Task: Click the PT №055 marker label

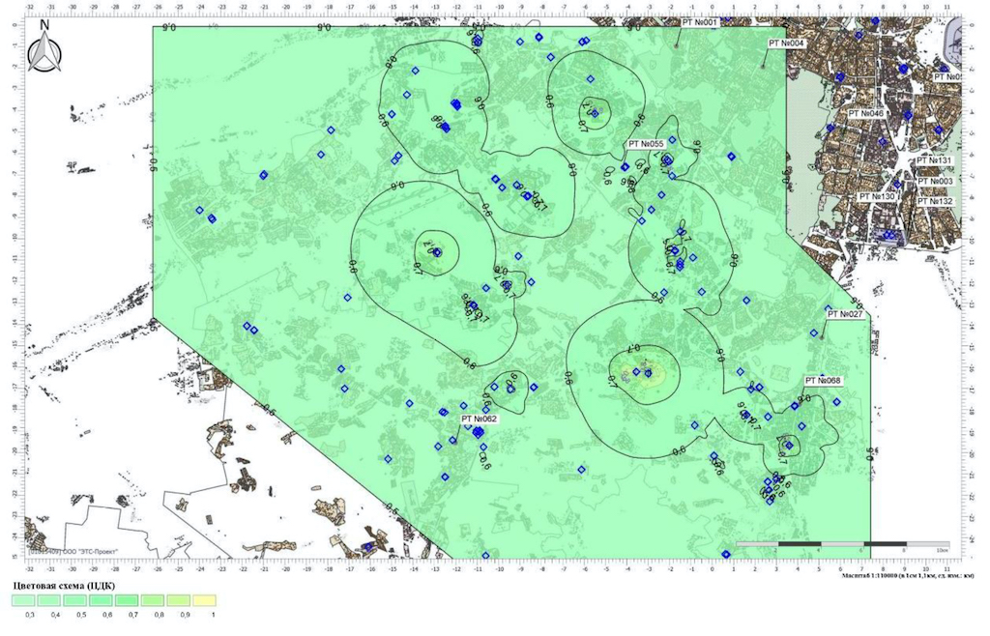Action: pyautogui.click(x=645, y=144)
